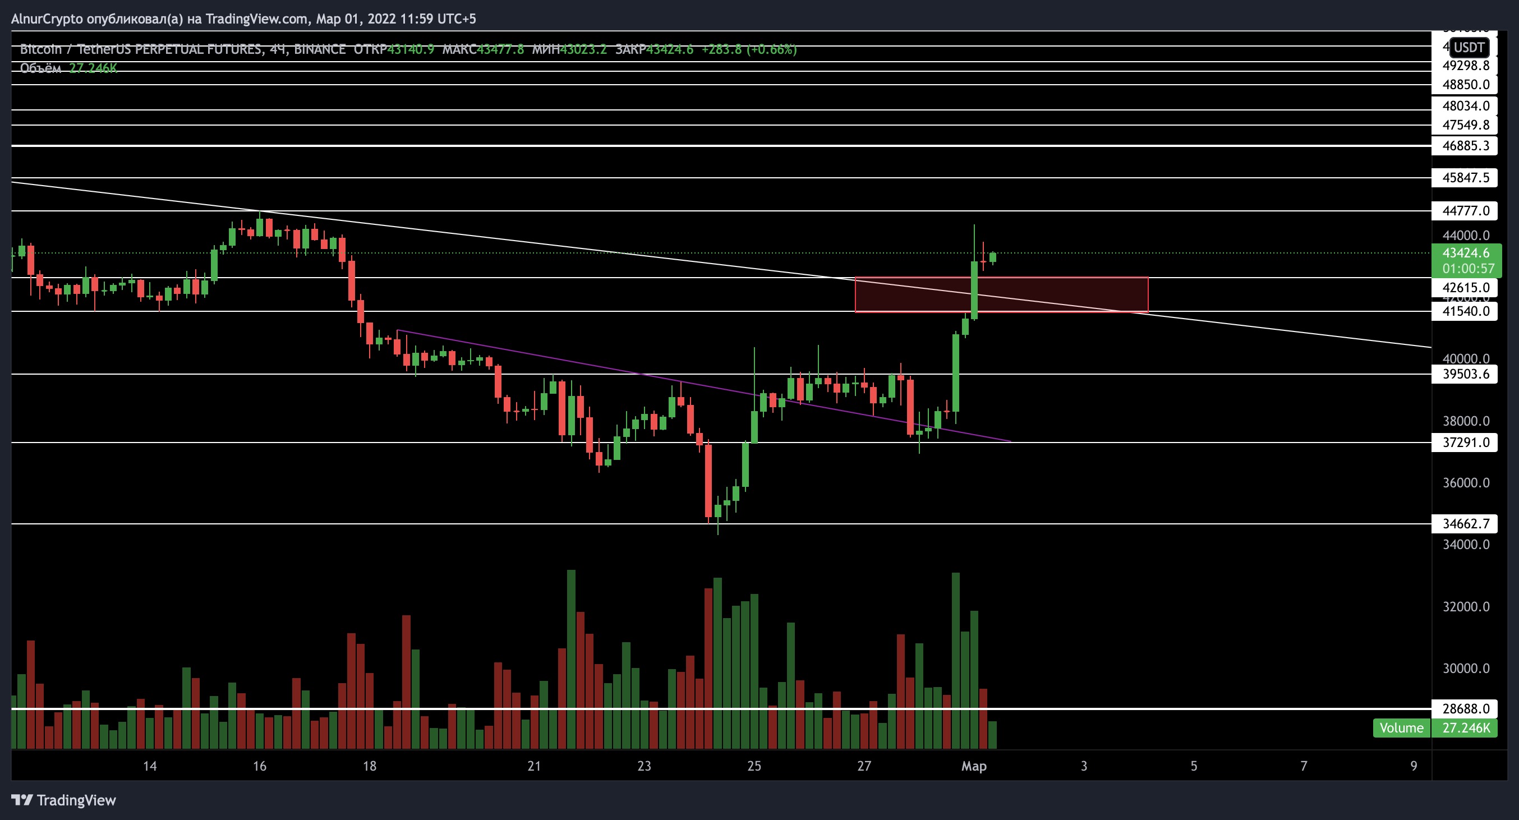This screenshot has width=1519, height=820.
Task: Click the 44777.0 horizontal level label
Action: (x=1465, y=210)
